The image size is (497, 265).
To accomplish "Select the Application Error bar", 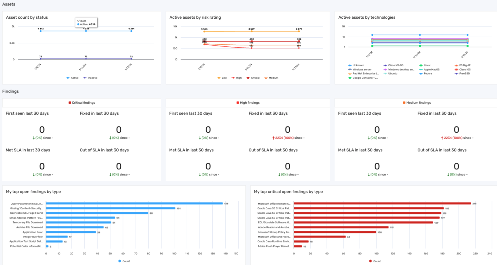I will pyautogui.click(x=71, y=232).
